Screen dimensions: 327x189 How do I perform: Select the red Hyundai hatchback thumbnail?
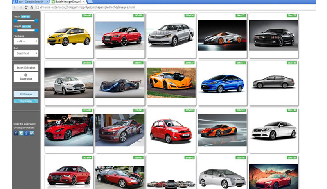(171, 131)
